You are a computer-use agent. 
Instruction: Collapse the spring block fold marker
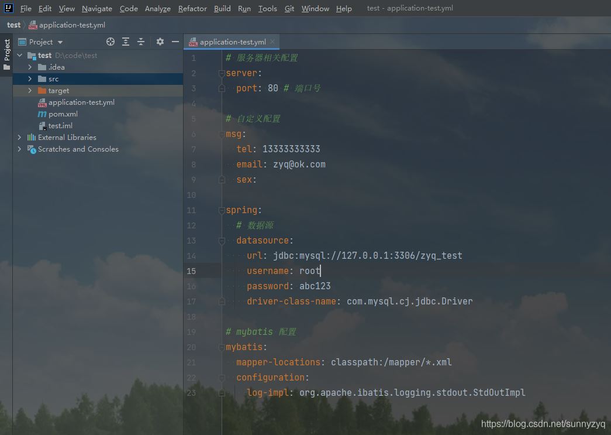pos(222,210)
